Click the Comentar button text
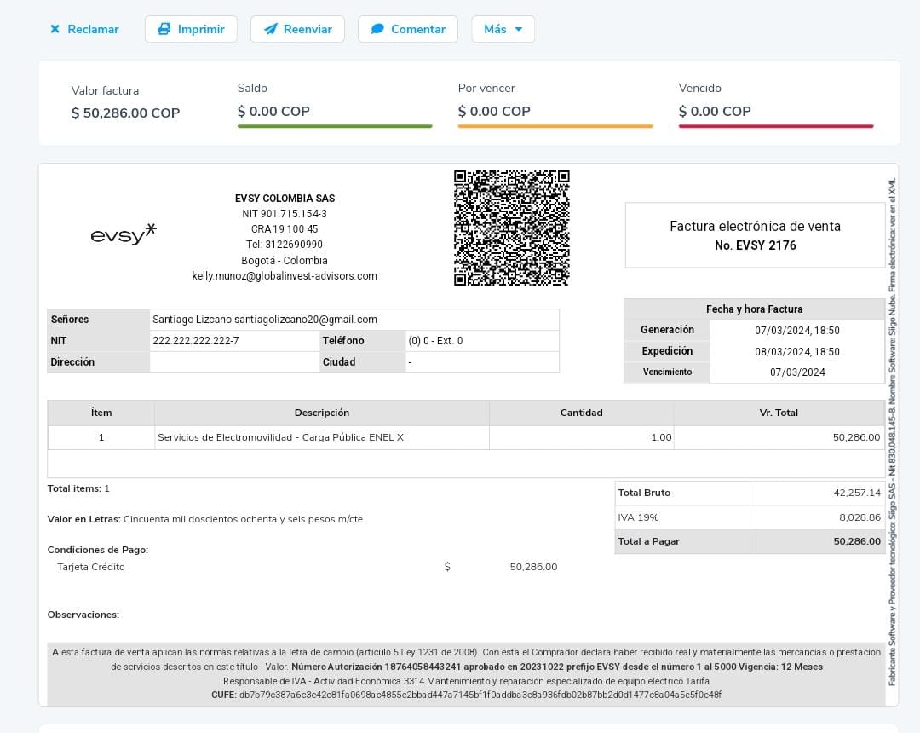Screen dimensions: 920x733 (x=418, y=29)
